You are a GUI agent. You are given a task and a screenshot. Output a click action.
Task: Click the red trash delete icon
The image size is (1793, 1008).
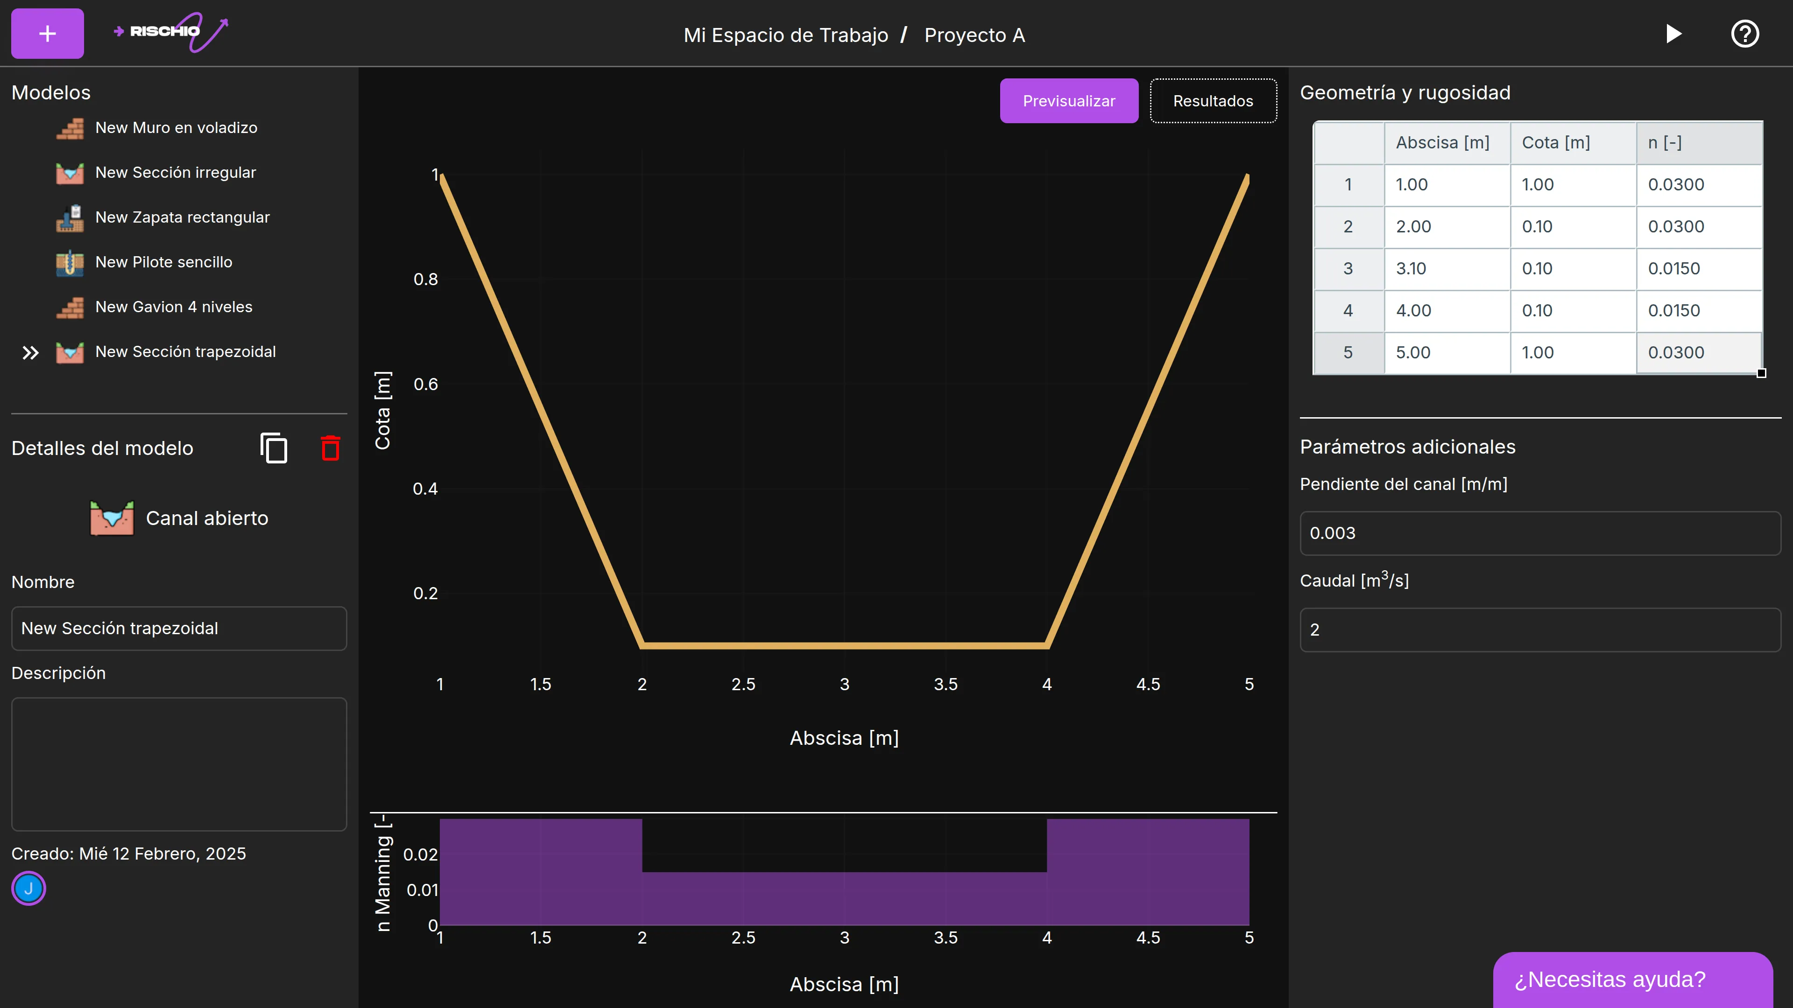(x=330, y=448)
